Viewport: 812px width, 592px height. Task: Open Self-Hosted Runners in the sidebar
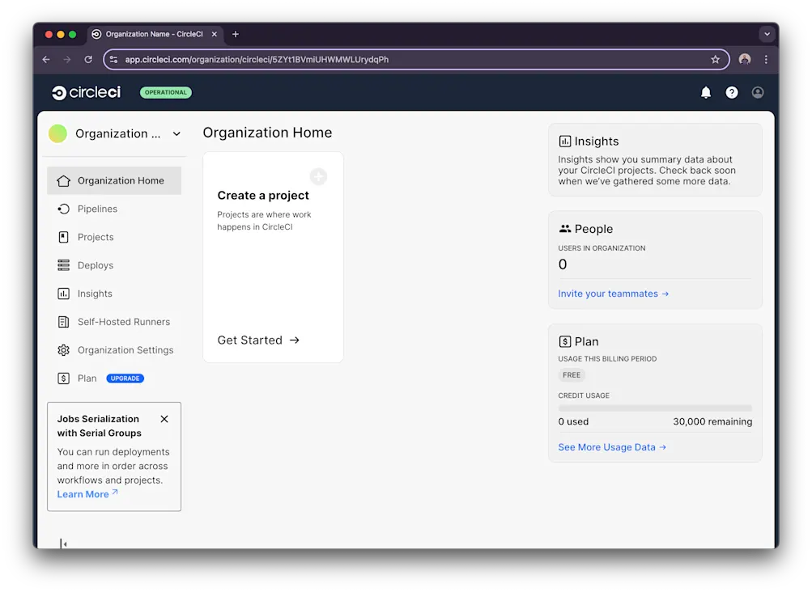pyautogui.click(x=114, y=322)
